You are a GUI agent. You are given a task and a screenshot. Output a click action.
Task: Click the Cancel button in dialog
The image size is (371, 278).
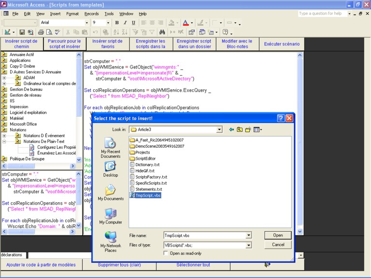click(278, 245)
